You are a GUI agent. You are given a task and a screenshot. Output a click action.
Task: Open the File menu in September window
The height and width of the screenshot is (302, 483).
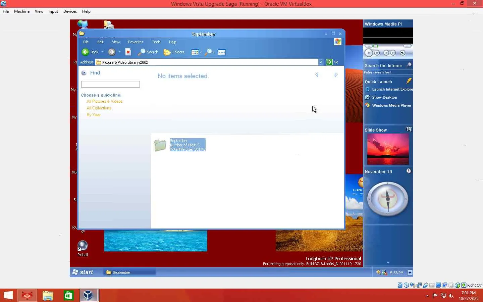point(86,42)
